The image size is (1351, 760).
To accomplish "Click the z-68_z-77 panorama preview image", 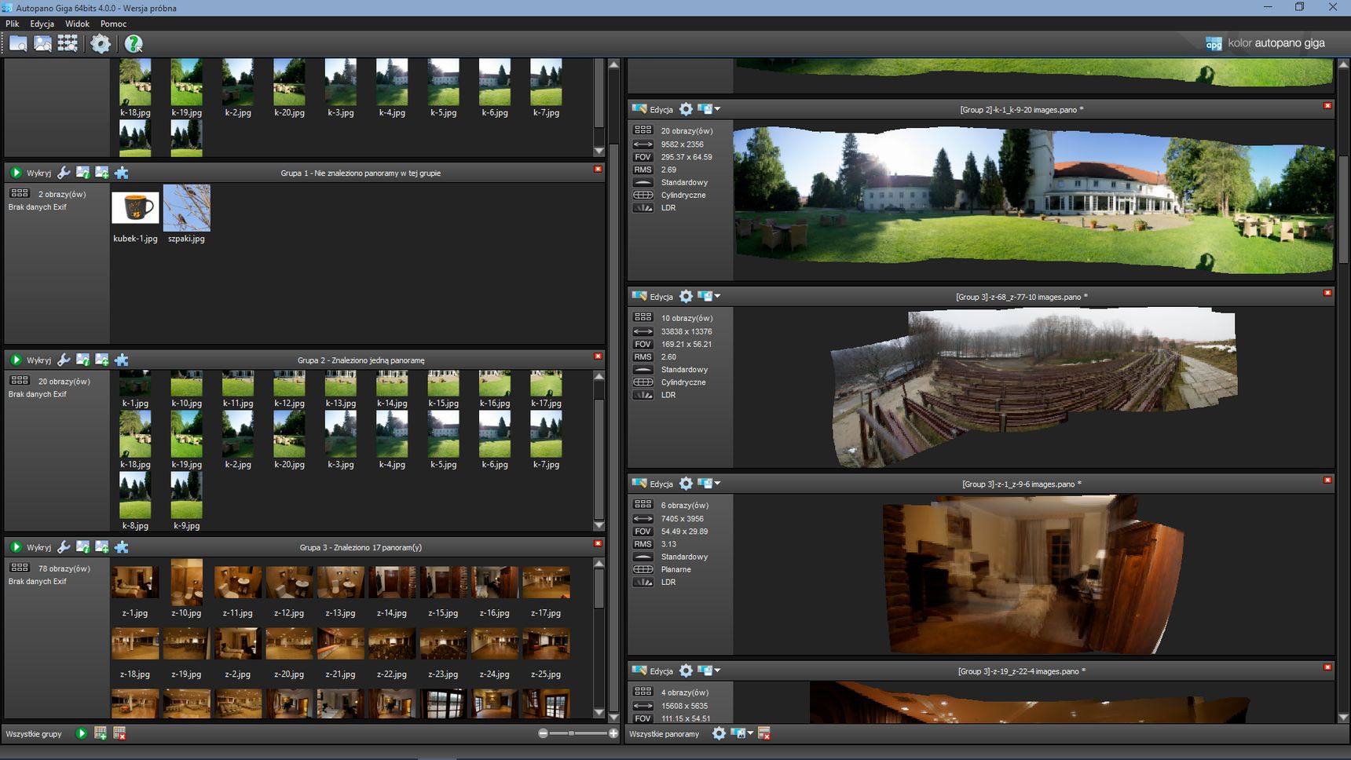I will click(x=1034, y=386).
